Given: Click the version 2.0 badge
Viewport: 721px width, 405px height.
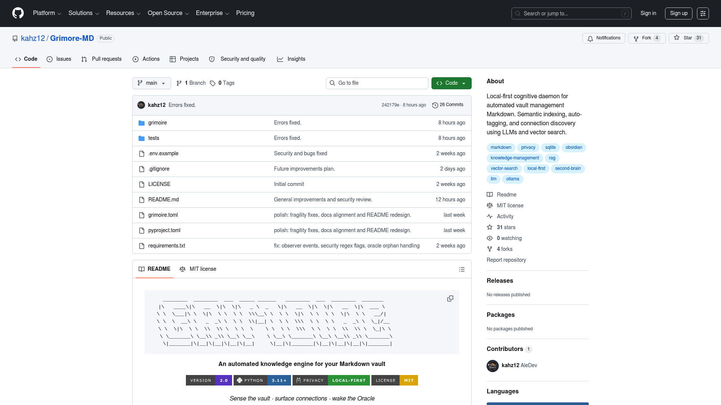Looking at the screenshot, I should [209, 381].
